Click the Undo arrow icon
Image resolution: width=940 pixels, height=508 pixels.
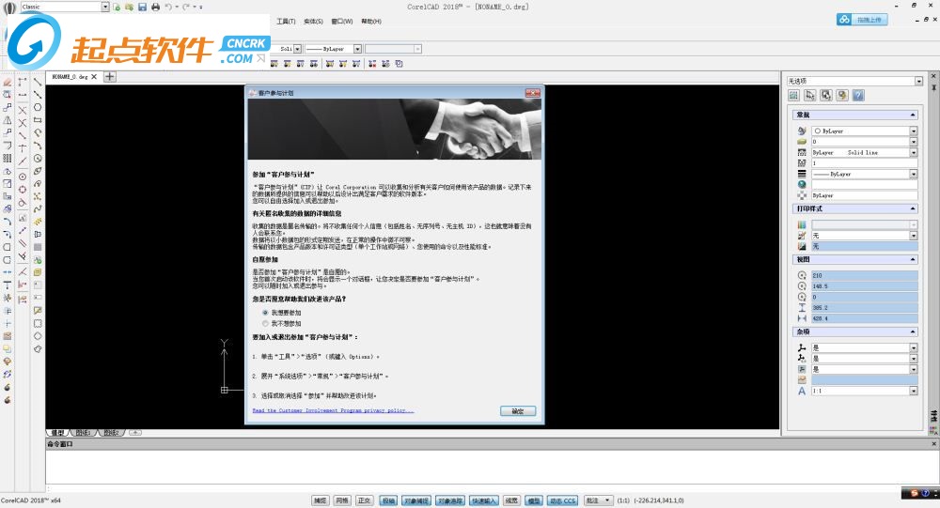click(168, 8)
